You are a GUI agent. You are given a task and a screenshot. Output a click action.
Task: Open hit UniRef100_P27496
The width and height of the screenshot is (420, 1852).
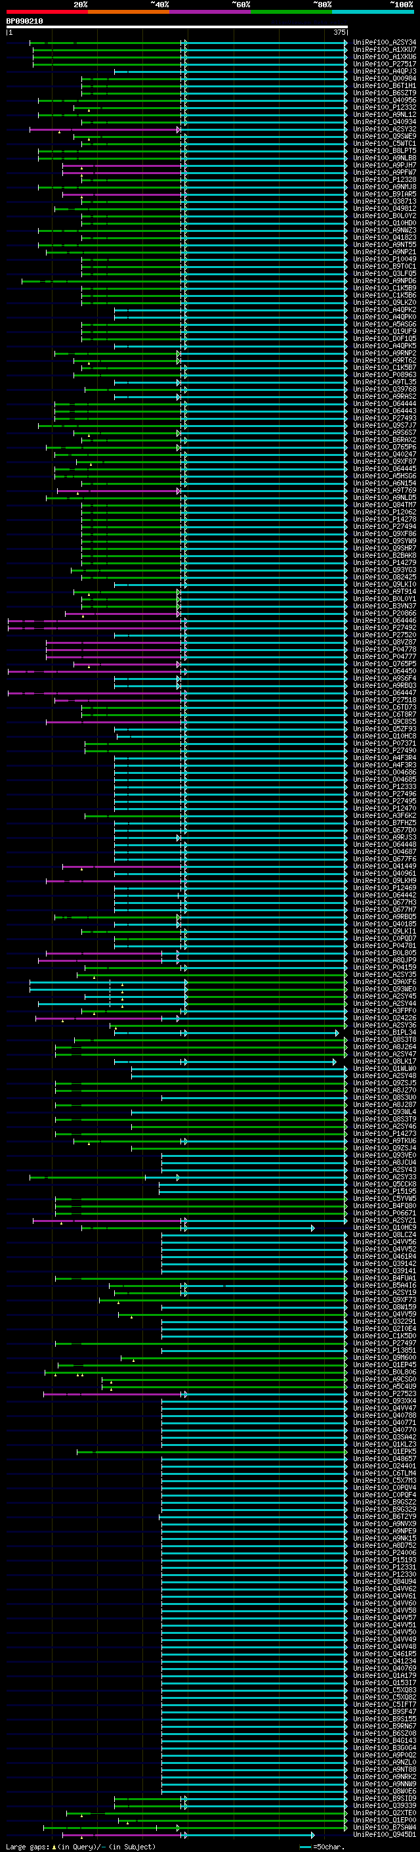385,794
